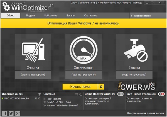Open the Twitter icon in footer
The image size is (167, 117).
[11, 113]
